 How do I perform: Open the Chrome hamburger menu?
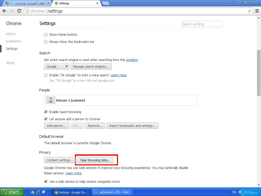257,11
